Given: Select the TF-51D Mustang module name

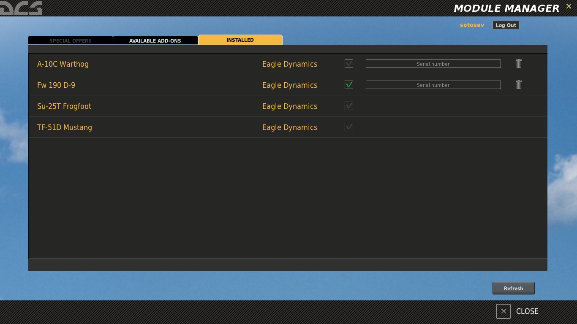Looking at the screenshot, I should 65,127.
